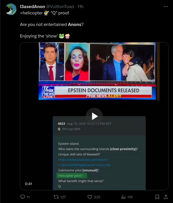The width and height of the screenshot is (173, 203).
Task: Open the @VuittonToad handle link
Action: (x=60, y=6)
